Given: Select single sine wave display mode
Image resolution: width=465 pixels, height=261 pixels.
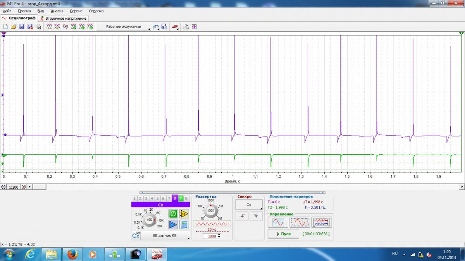Looking at the screenshot, I should pos(278,222).
